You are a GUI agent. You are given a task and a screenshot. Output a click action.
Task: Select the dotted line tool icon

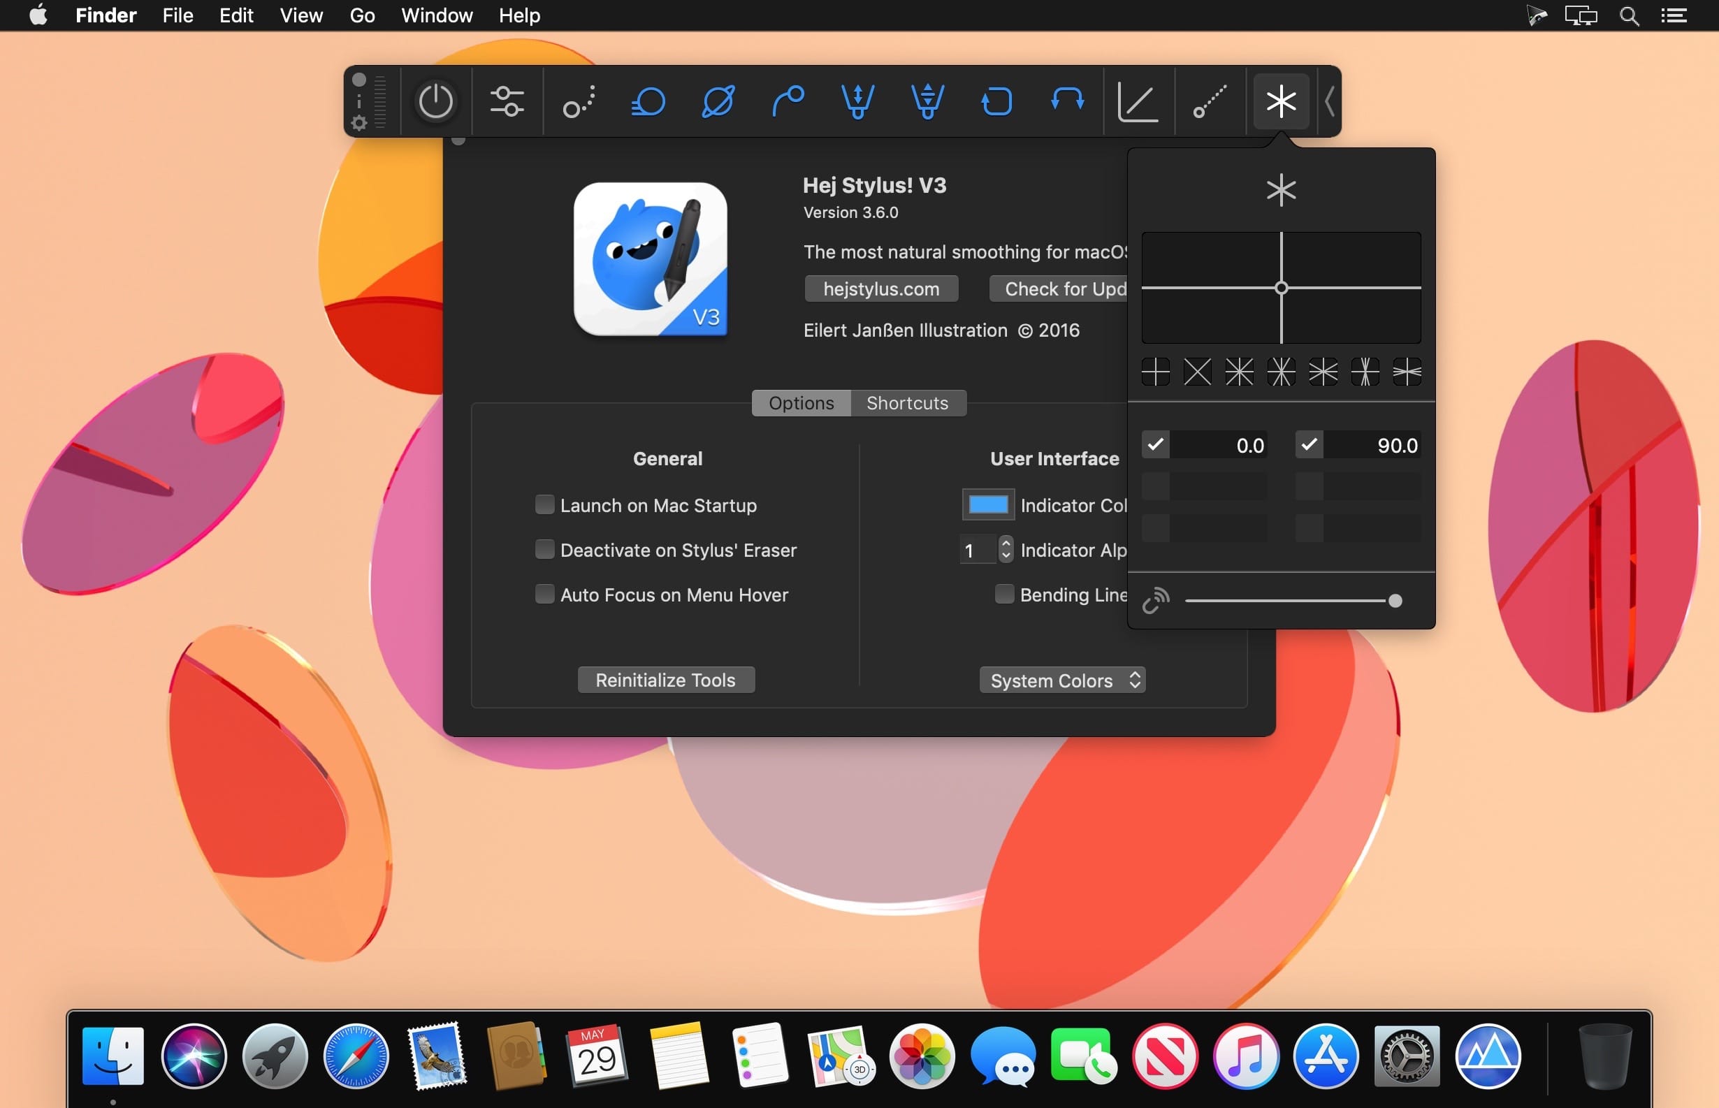pyautogui.click(x=1210, y=101)
